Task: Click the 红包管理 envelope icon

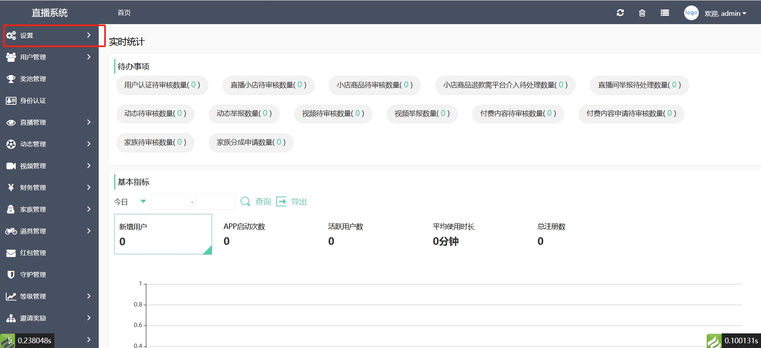Action: [x=11, y=253]
